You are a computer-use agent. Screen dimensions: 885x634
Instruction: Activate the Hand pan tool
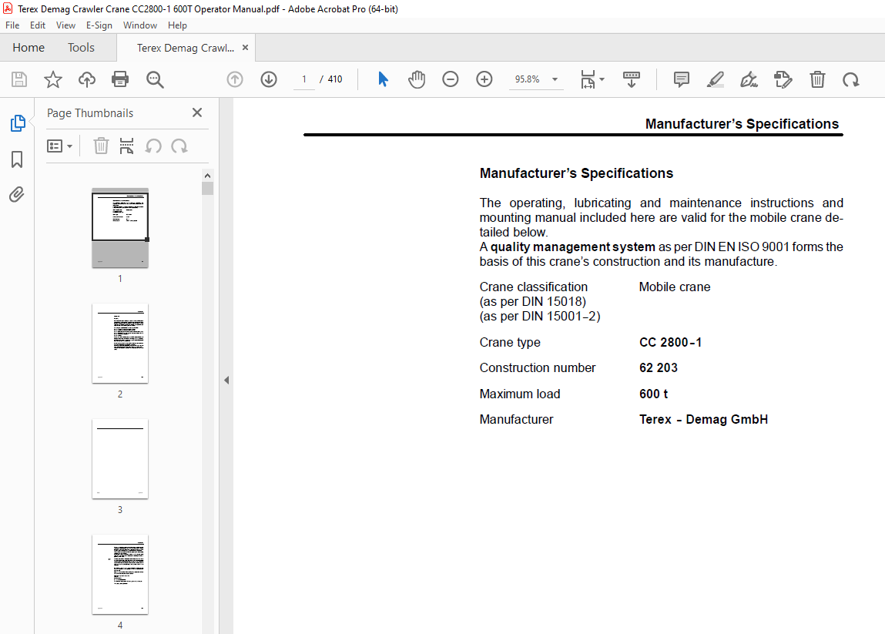(417, 79)
